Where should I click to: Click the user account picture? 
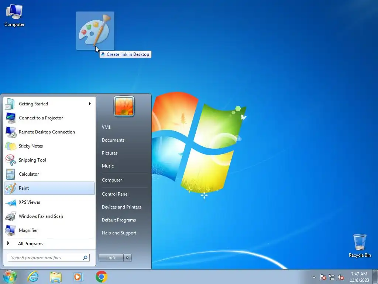[124, 106]
